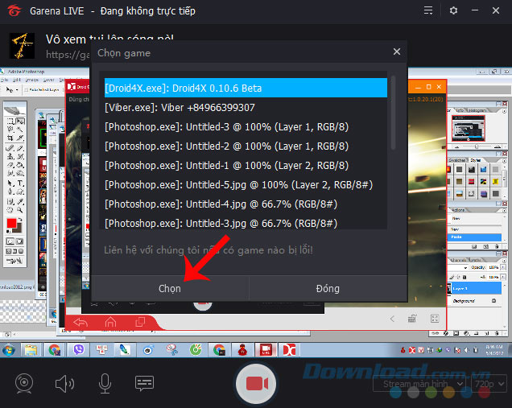512x408 pixels.
Task: Select Photoshop Untitled-5.jpg @ 100% entry
Action: [x=246, y=185]
